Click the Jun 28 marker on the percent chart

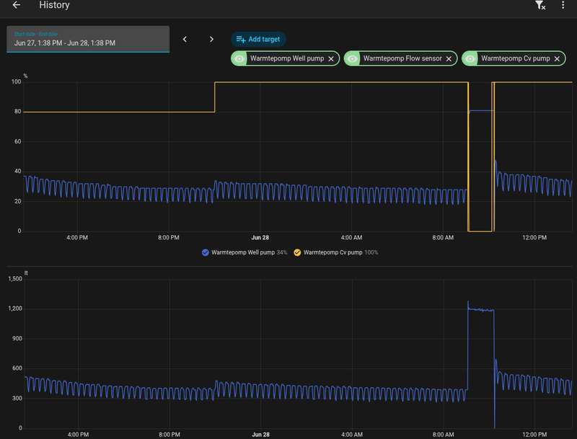[x=260, y=237]
